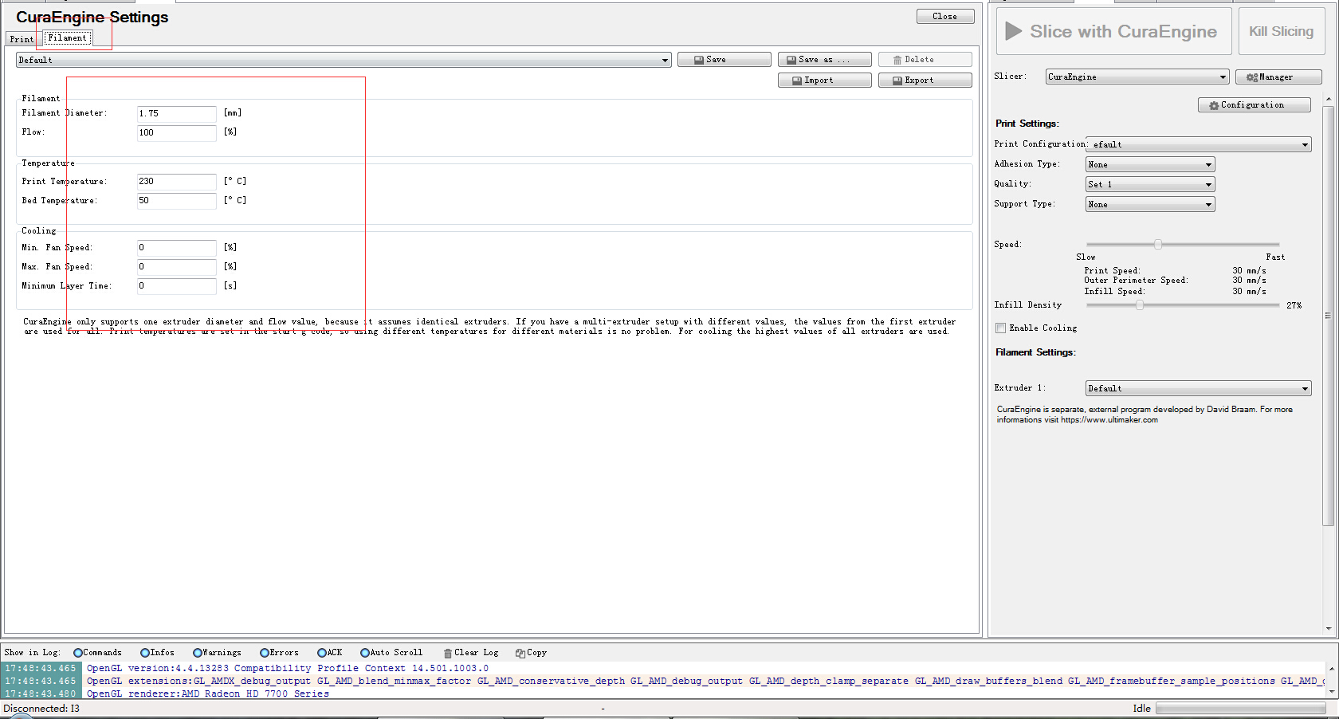
Task: Click the Export icon button
Action: click(897, 81)
